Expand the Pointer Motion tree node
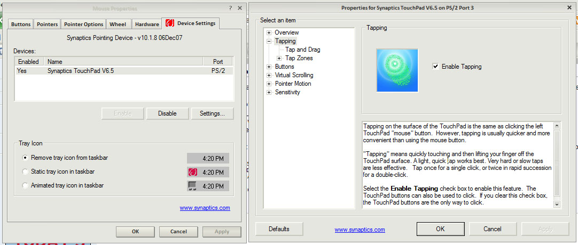 [x=269, y=84]
